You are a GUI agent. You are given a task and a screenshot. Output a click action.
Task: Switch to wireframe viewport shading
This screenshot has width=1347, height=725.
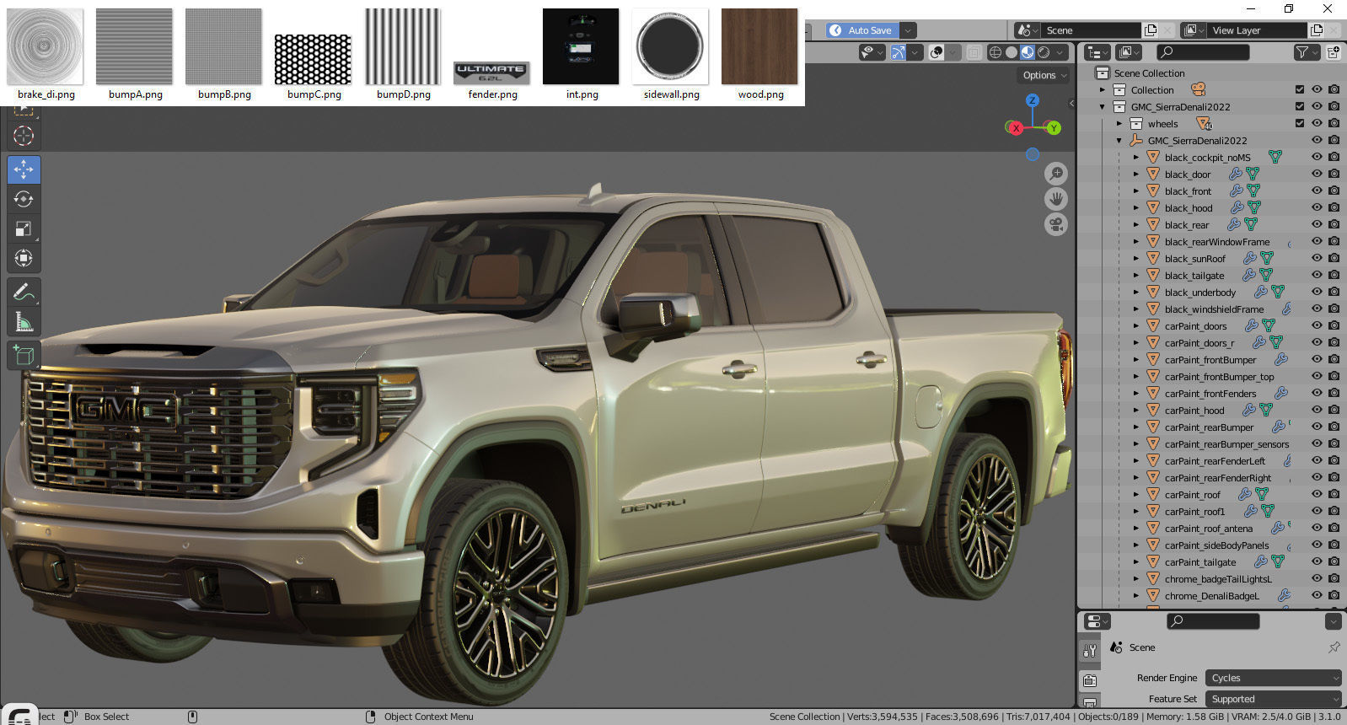pyautogui.click(x=995, y=52)
